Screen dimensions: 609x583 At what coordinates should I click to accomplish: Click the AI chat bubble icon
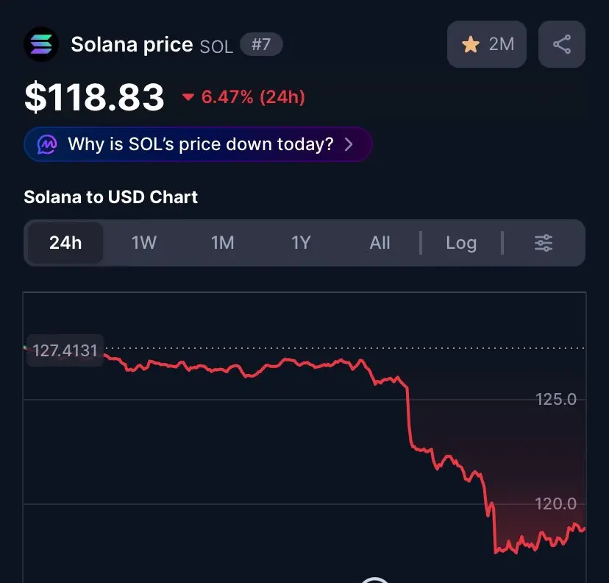click(48, 144)
